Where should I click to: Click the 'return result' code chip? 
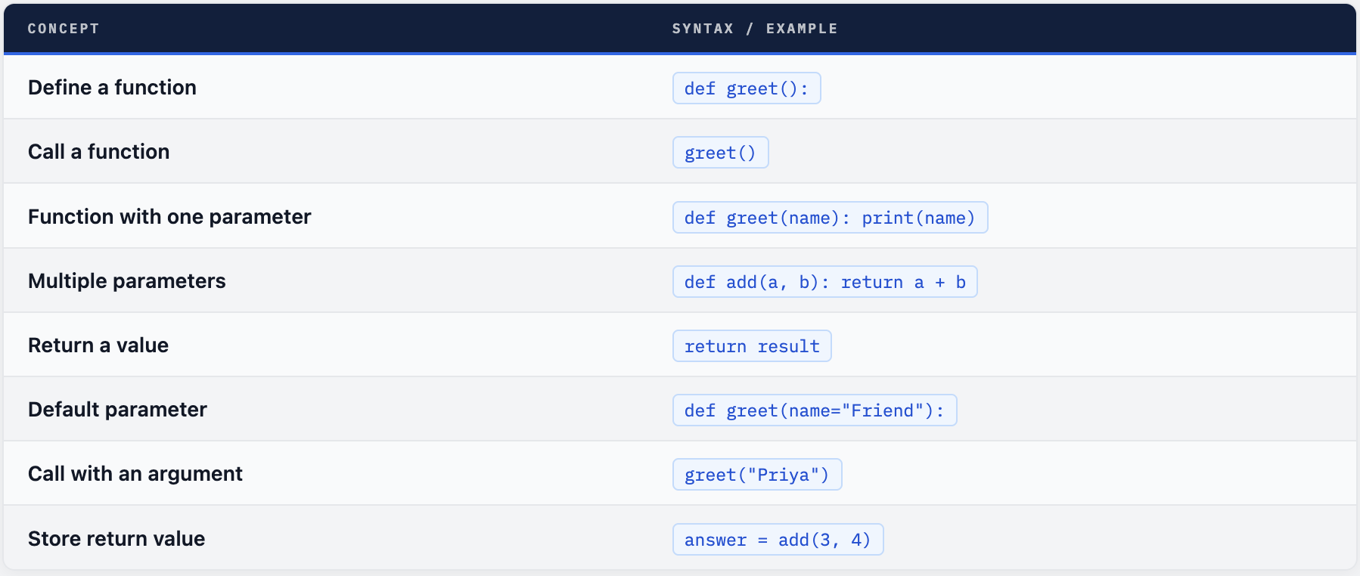[752, 346]
